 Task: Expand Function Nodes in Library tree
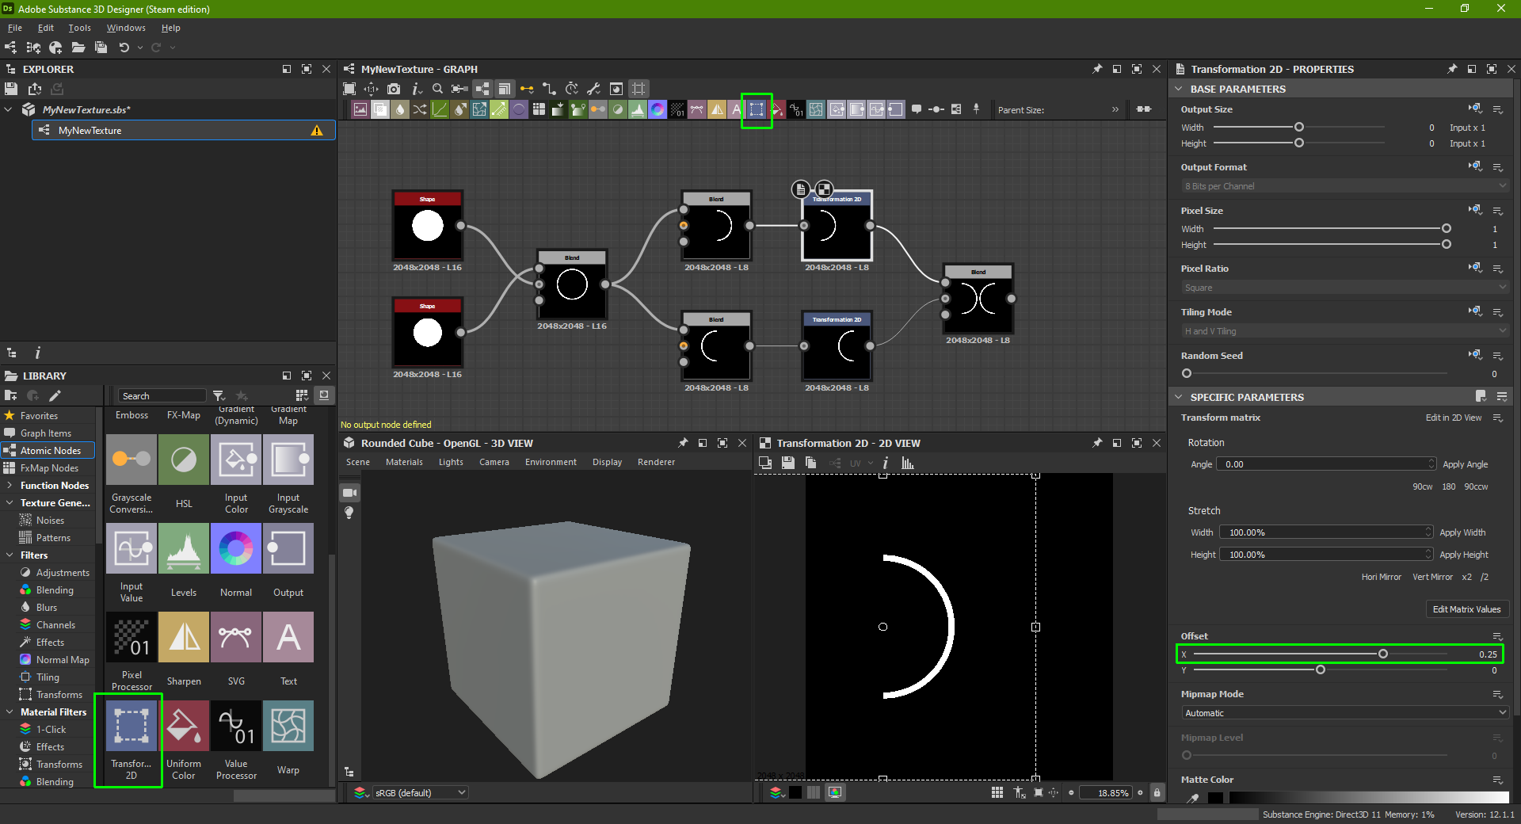pyautogui.click(x=9, y=486)
